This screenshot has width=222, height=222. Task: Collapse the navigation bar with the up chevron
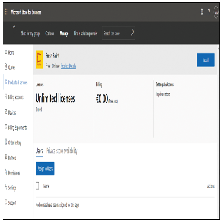pos(14,27)
